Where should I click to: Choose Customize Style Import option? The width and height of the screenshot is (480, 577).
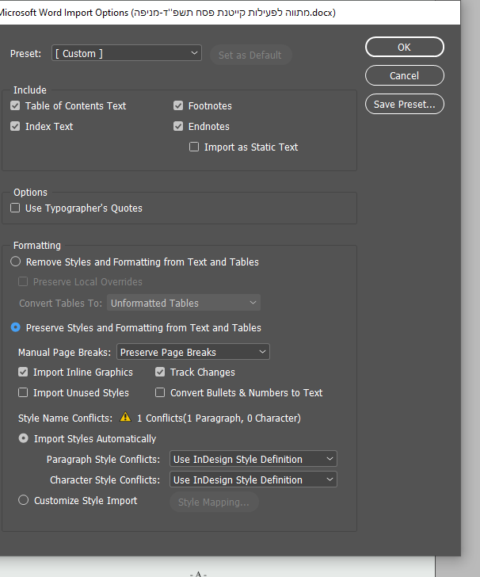24,500
